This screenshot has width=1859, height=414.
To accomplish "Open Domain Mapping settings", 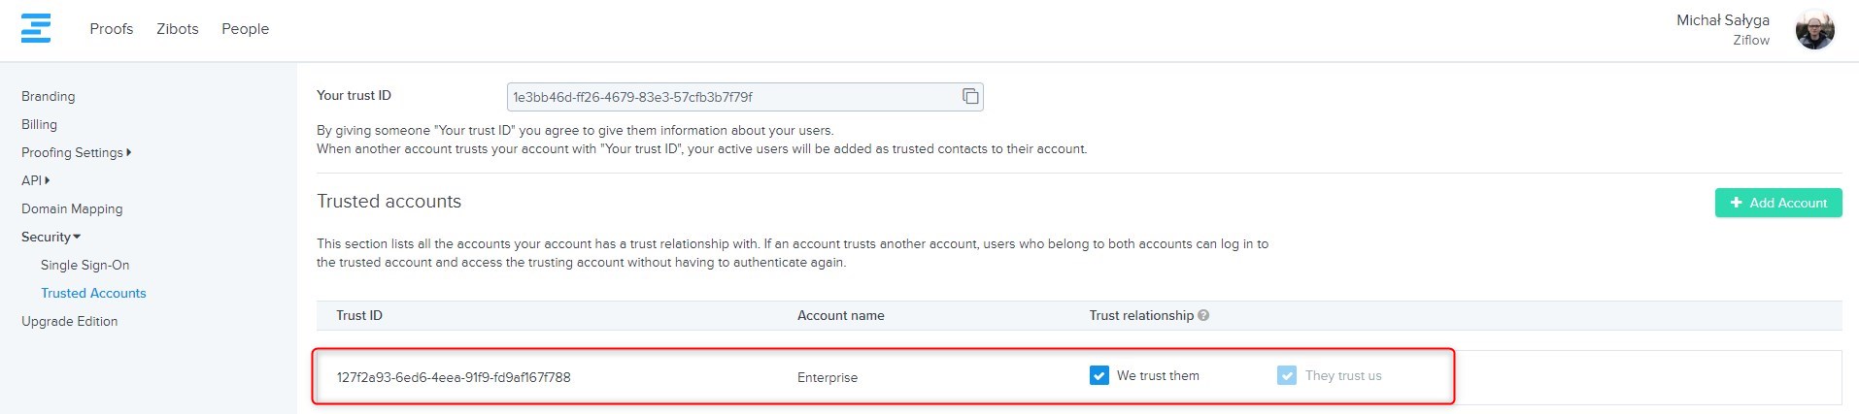I will click(x=72, y=208).
